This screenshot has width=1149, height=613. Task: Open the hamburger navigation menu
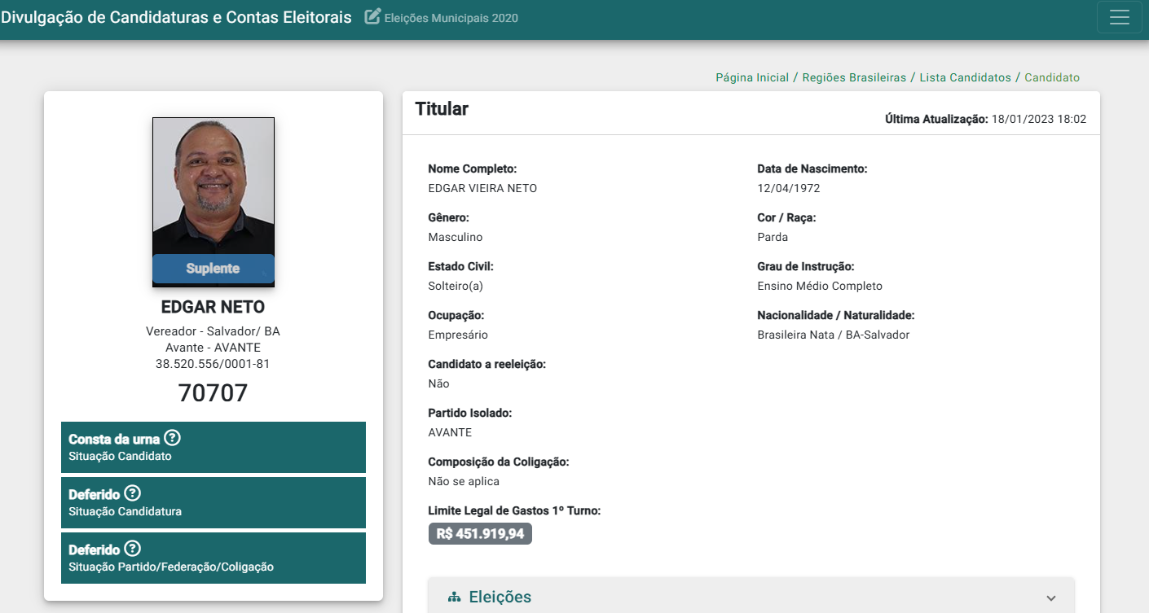click(x=1119, y=17)
